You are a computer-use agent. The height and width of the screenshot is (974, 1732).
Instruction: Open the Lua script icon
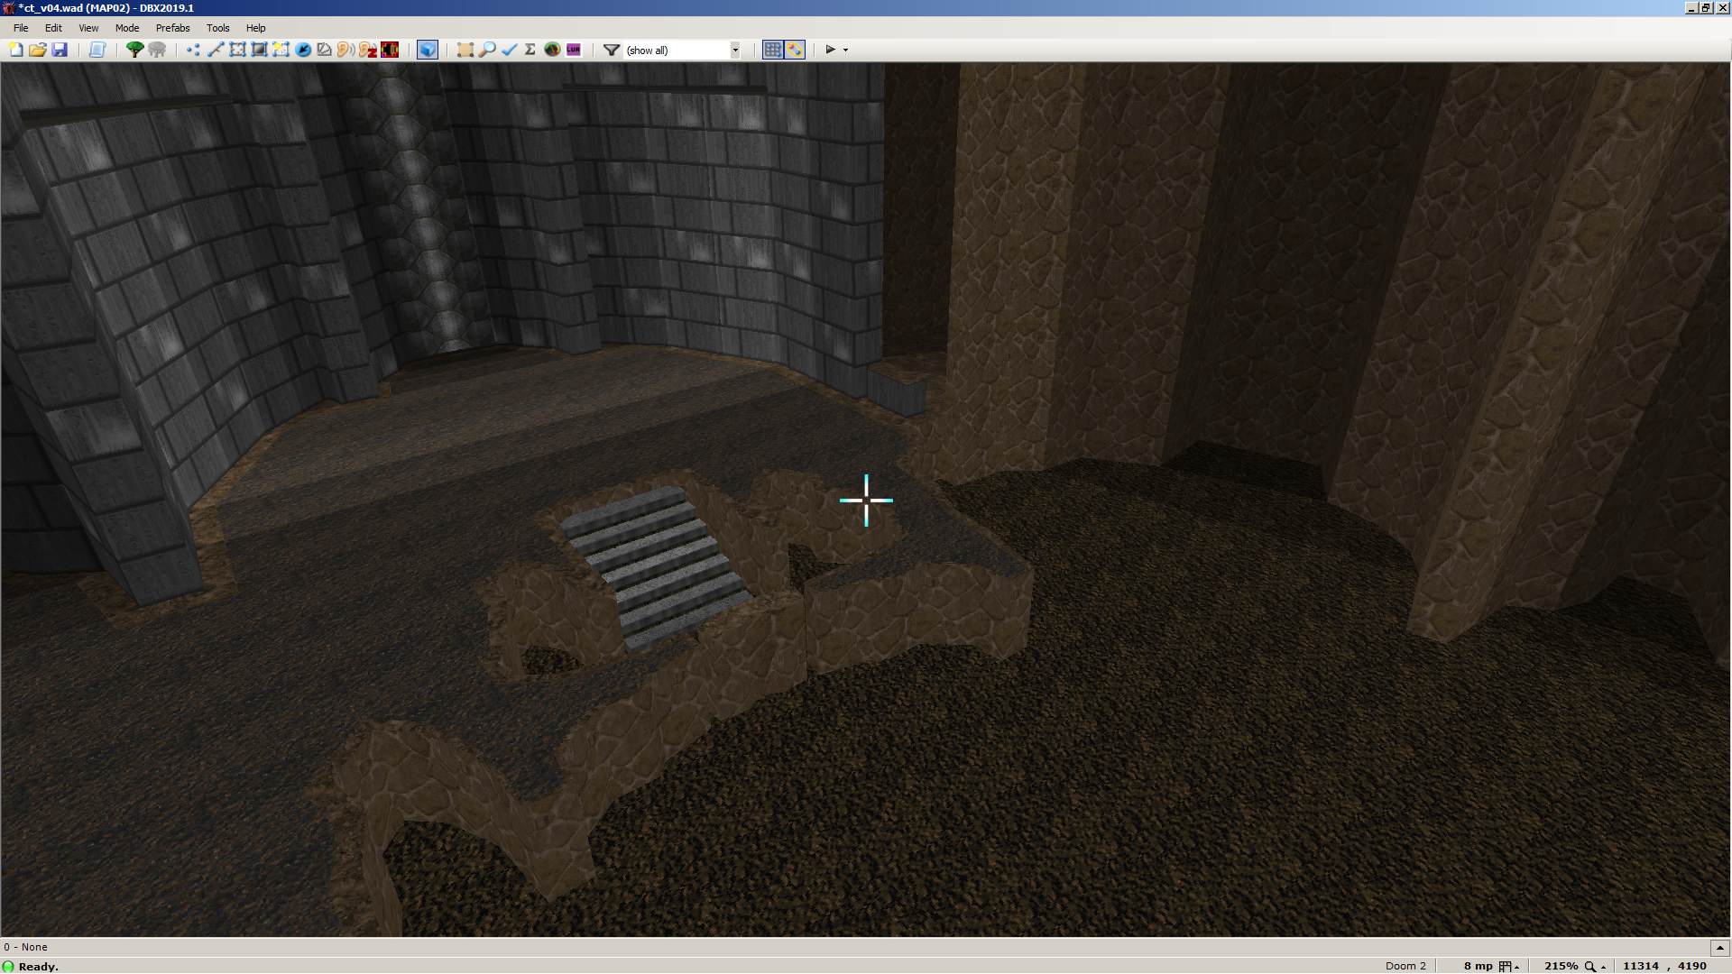click(574, 50)
